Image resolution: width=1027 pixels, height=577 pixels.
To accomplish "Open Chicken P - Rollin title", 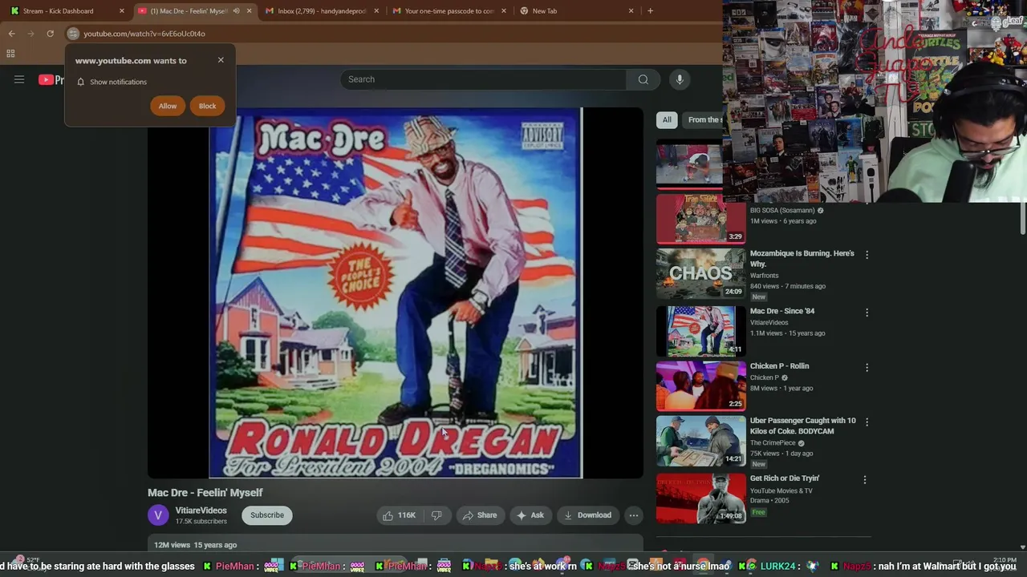I will coord(779,366).
